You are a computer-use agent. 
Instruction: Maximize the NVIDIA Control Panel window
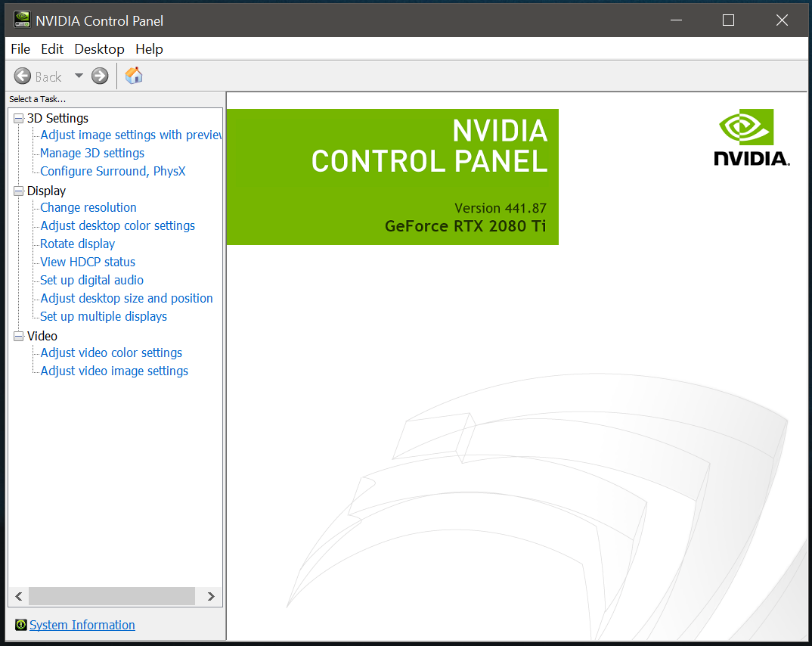click(x=728, y=20)
